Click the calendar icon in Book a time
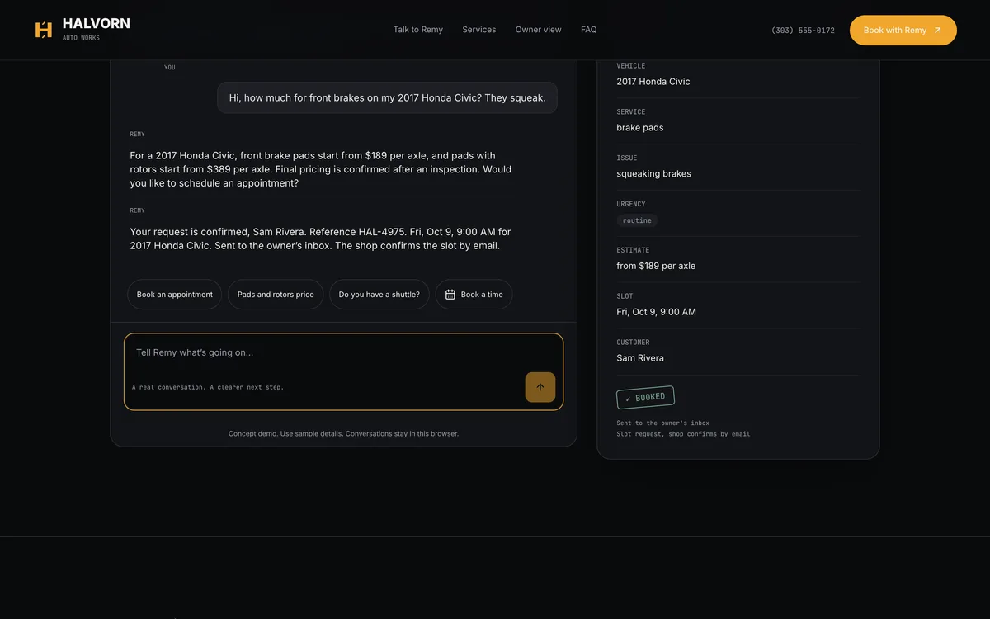This screenshot has height=619, width=990. (x=450, y=295)
